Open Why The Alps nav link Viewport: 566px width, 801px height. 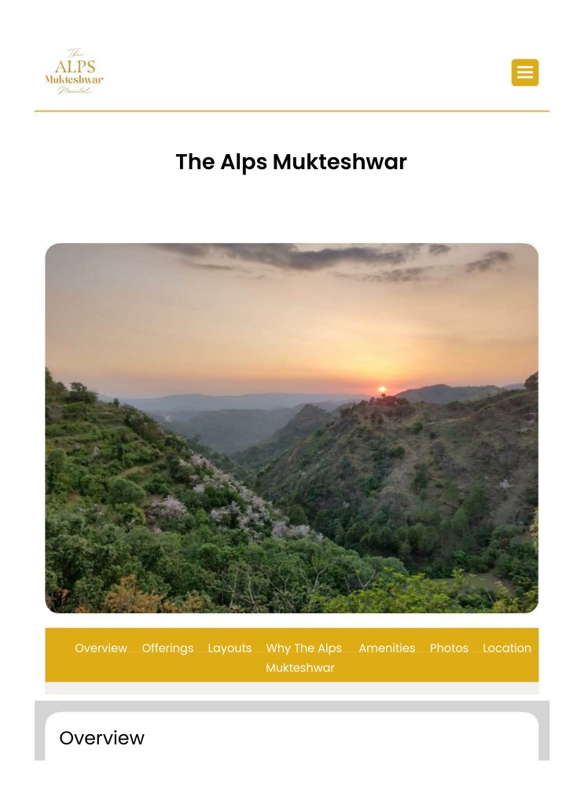coord(303,648)
